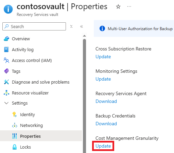Screen dimensions: 174x153
Task: Open the Activity log icon
Action: tap(6, 49)
